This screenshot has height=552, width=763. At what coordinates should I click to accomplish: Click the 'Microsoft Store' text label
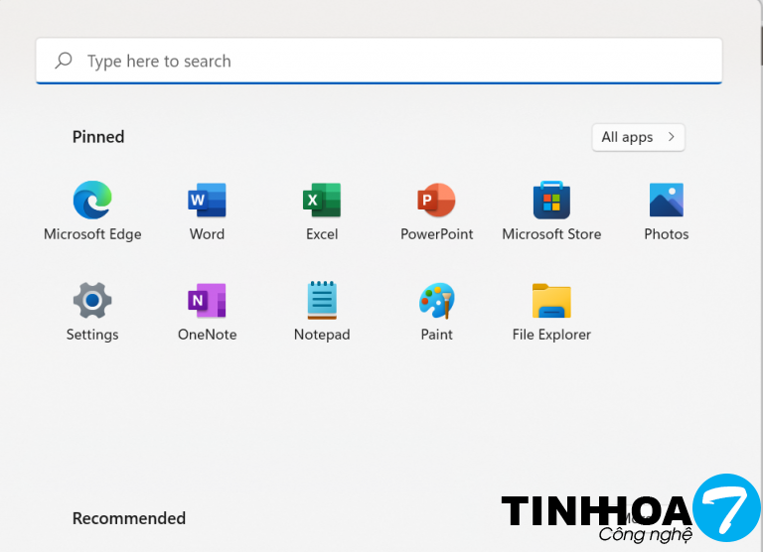pyautogui.click(x=551, y=234)
